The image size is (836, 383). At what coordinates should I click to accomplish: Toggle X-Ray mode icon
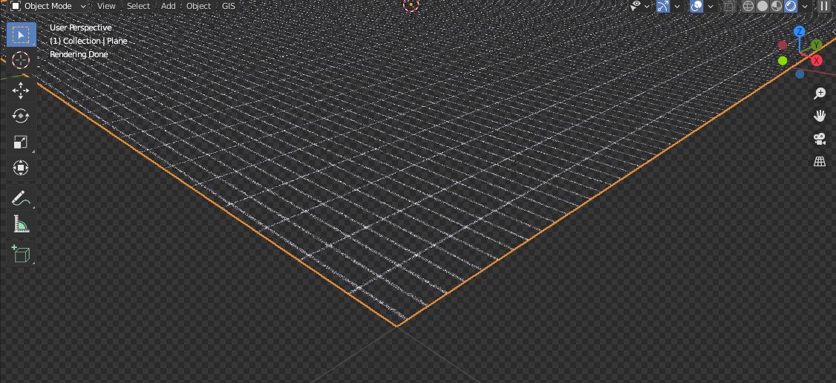tap(729, 6)
